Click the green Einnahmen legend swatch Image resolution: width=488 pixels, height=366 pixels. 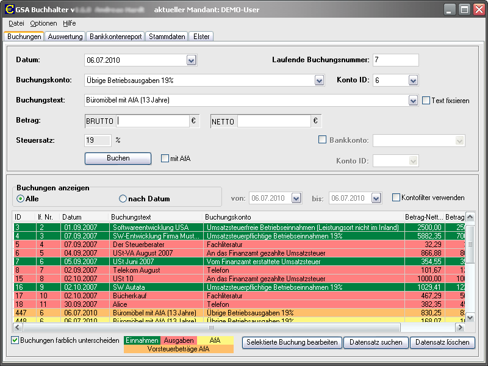pos(143,340)
